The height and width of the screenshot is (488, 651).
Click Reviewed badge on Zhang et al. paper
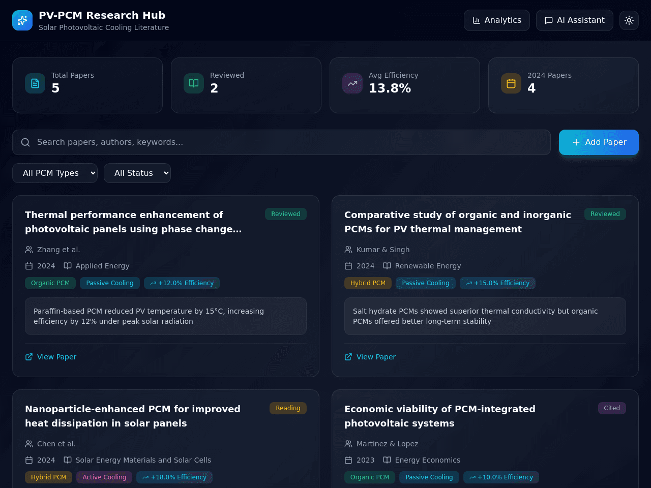[286, 214]
